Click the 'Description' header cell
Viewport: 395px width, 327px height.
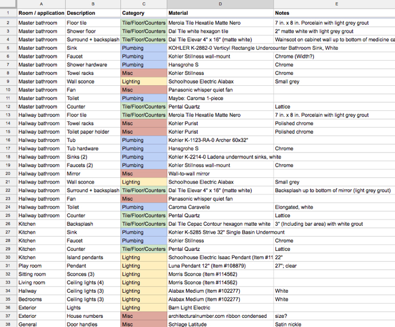pos(93,13)
